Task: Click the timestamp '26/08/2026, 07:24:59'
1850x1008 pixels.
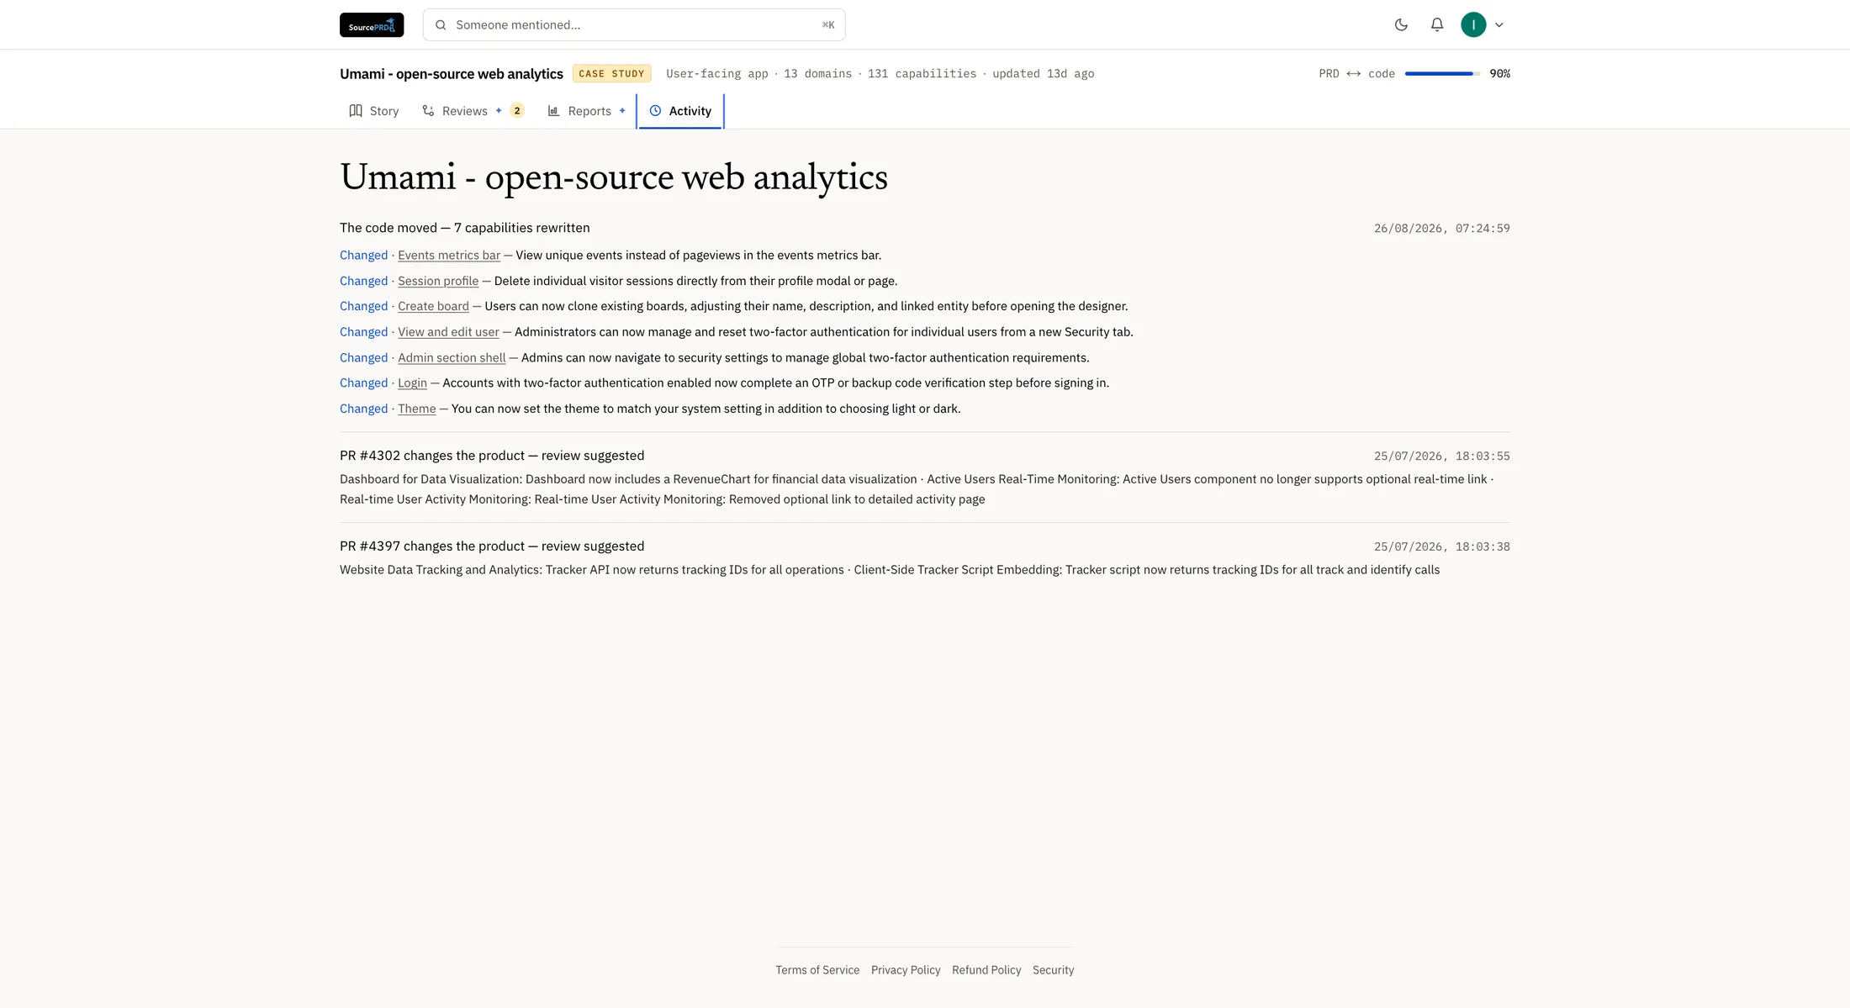Action: (1442, 229)
